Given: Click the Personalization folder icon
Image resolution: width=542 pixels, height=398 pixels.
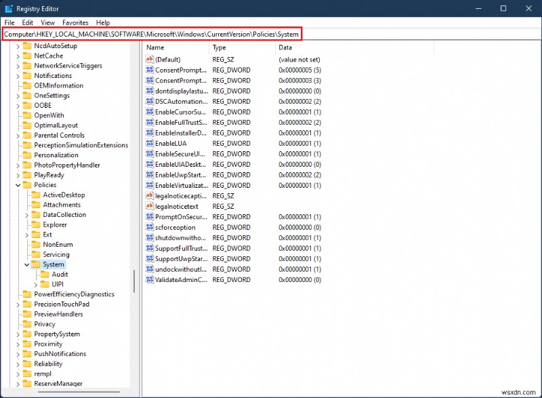Looking at the screenshot, I should [27, 155].
